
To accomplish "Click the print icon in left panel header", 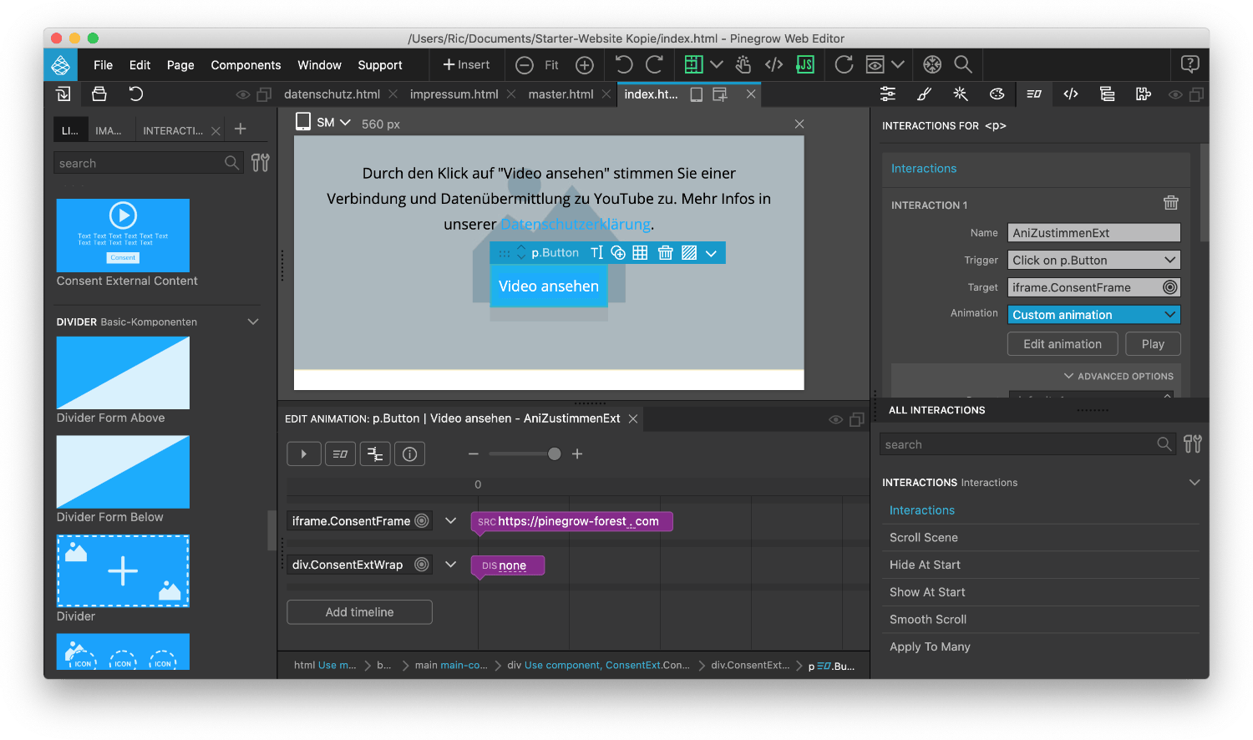I will click(x=99, y=94).
